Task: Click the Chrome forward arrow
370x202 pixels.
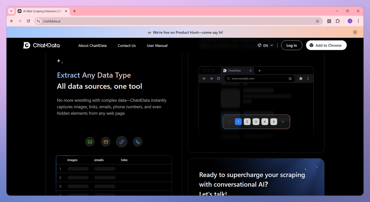Action: pos(20,21)
